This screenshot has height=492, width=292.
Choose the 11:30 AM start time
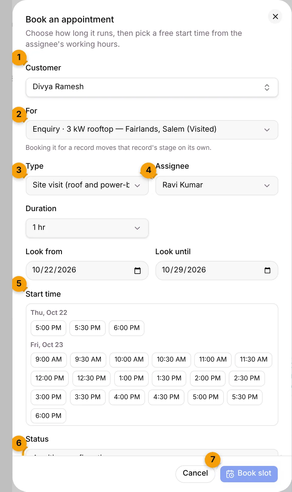click(x=254, y=360)
